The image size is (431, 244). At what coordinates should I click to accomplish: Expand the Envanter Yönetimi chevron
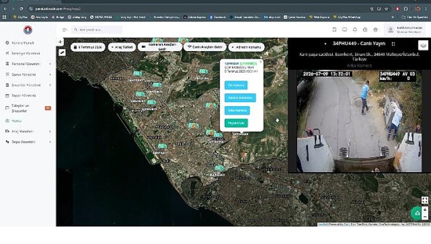coord(50,85)
